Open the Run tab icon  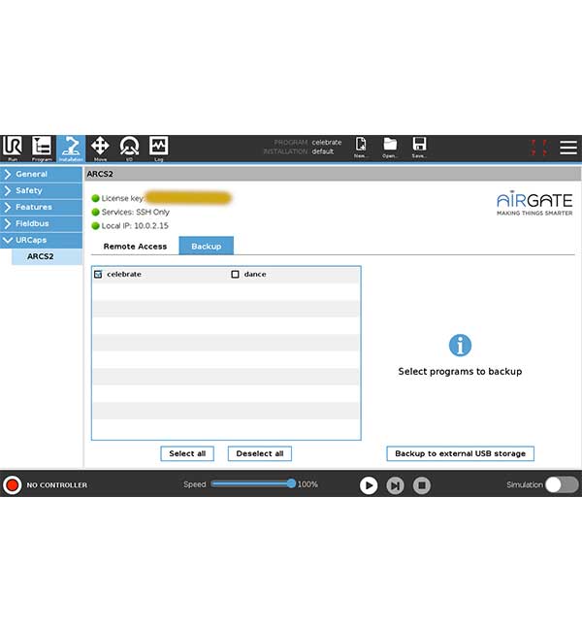[13, 148]
